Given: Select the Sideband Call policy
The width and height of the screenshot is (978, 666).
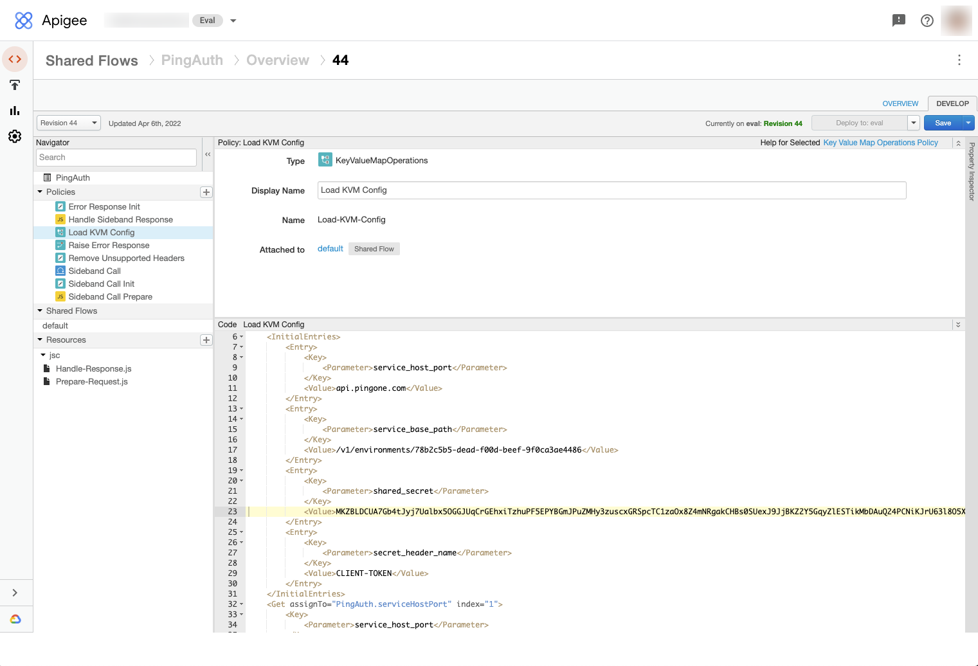Looking at the screenshot, I should 95,271.
